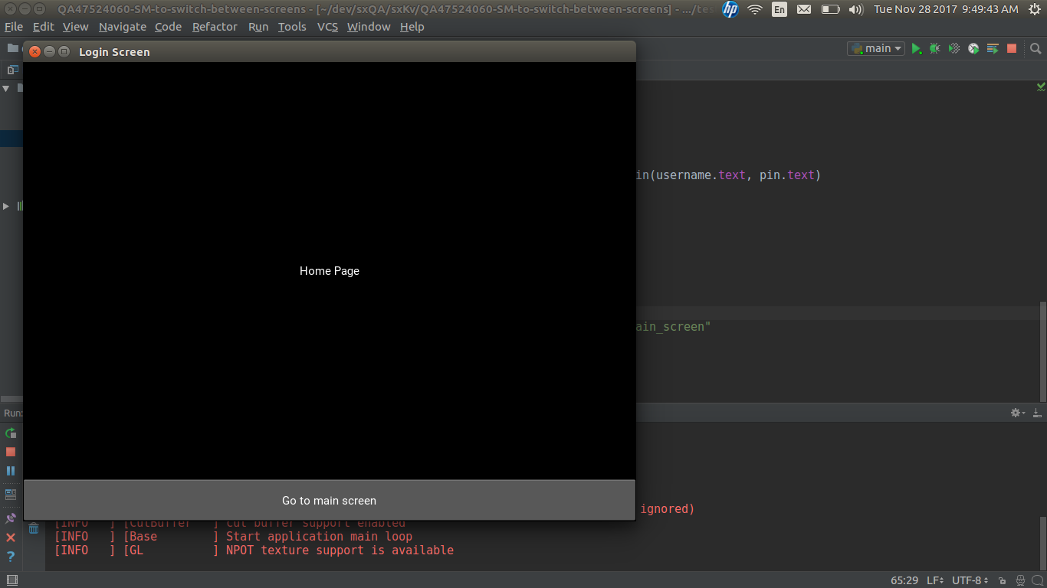This screenshot has width=1047, height=588.
Task: Click the Home Page label in Login Screen
Action: click(330, 271)
